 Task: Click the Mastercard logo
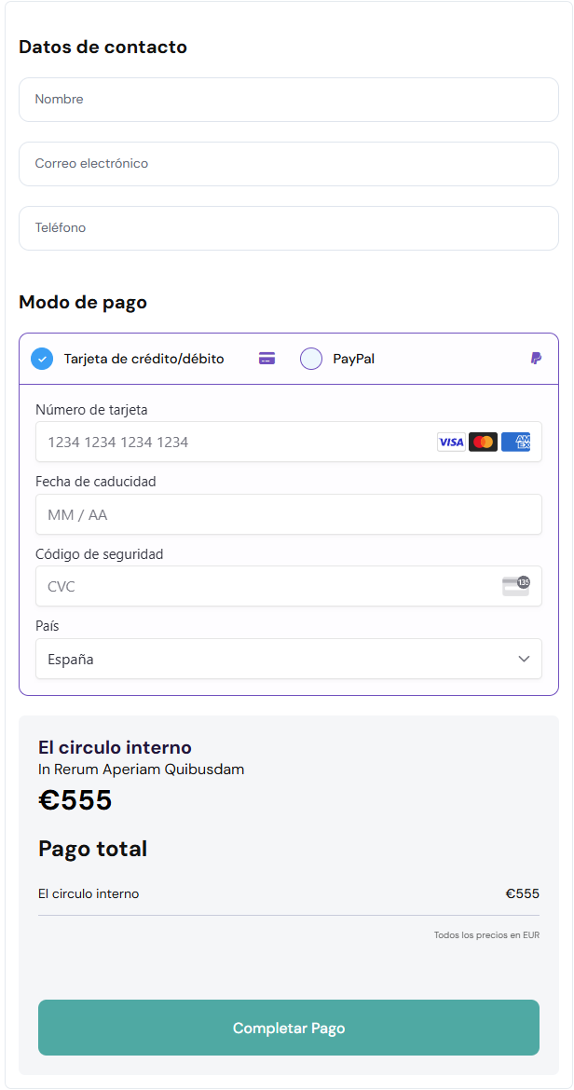(483, 443)
